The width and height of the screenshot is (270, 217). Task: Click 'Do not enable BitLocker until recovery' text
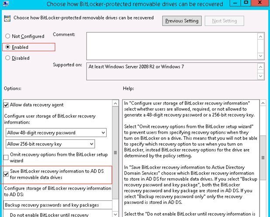(49, 215)
